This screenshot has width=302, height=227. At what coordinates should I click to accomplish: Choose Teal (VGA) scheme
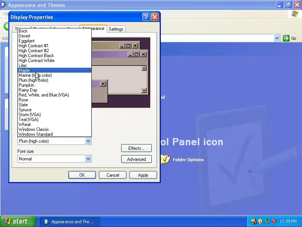pyautogui.click(x=54, y=120)
